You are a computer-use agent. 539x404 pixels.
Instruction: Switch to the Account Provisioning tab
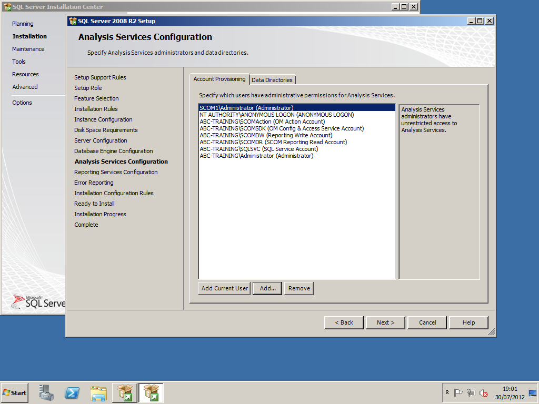pos(219,79)
